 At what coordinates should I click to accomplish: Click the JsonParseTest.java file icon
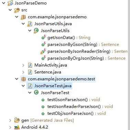pos(30,86)
